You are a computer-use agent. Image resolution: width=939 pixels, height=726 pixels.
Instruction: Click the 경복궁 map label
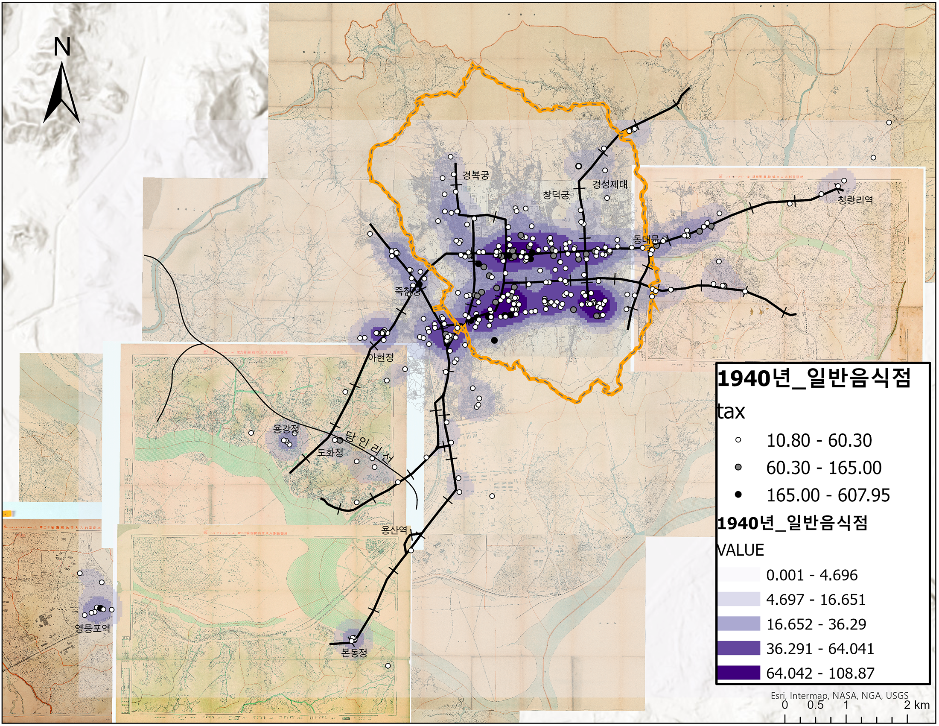click(x=475, y=175)
